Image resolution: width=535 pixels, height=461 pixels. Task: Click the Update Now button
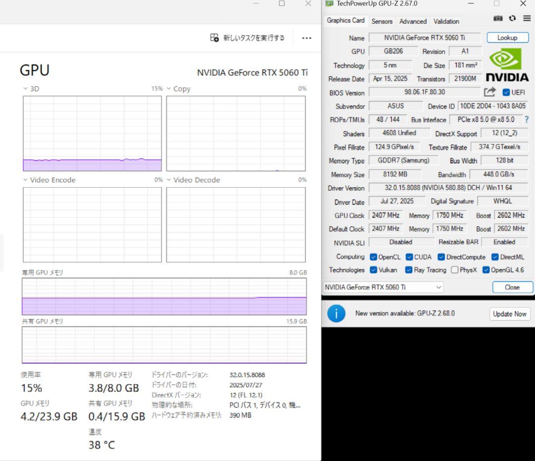tap(510, 313)
